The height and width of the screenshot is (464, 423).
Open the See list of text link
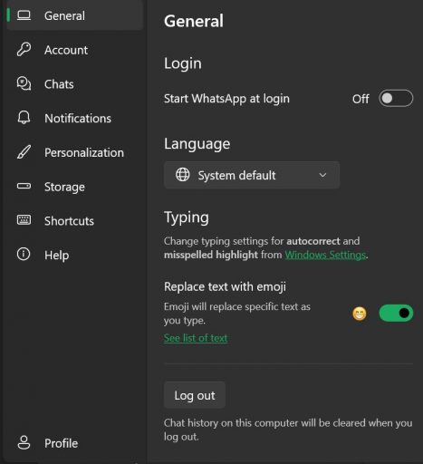click(x=196, y=338)
